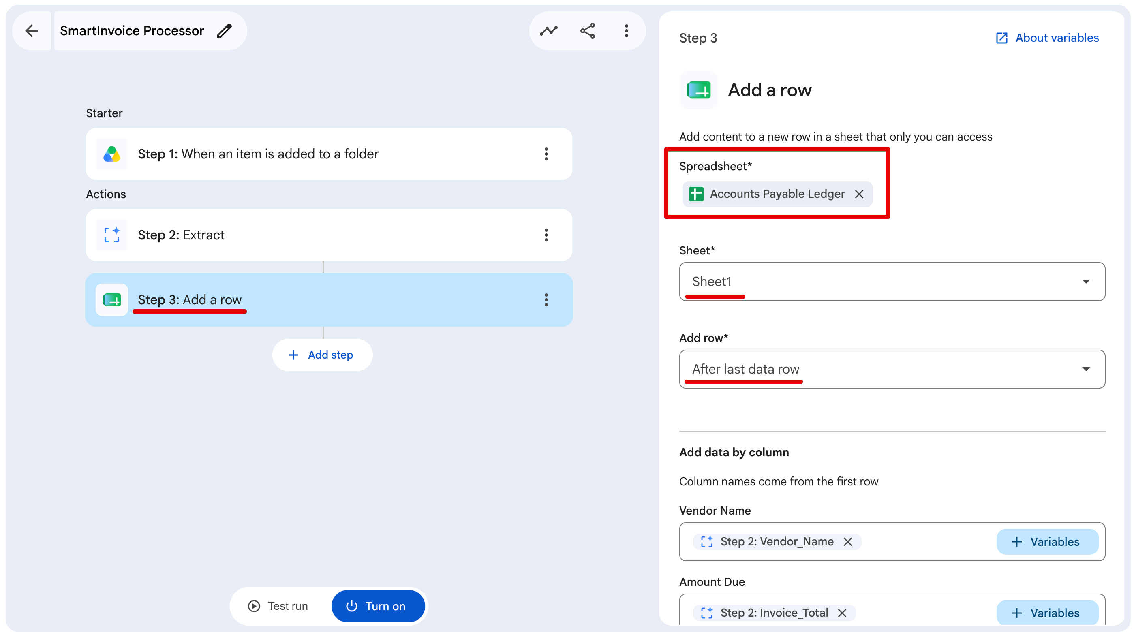The width and height of the screenshot is (1134, 641).
Task: Click the Accounts Payable Ledger chip text
Action: (777, 194)
